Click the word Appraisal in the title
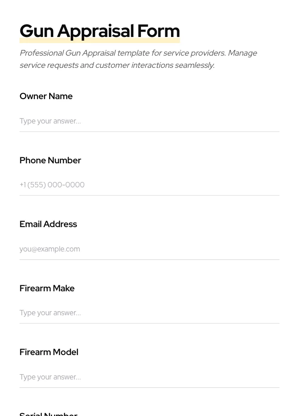 (x=95, y=31)
